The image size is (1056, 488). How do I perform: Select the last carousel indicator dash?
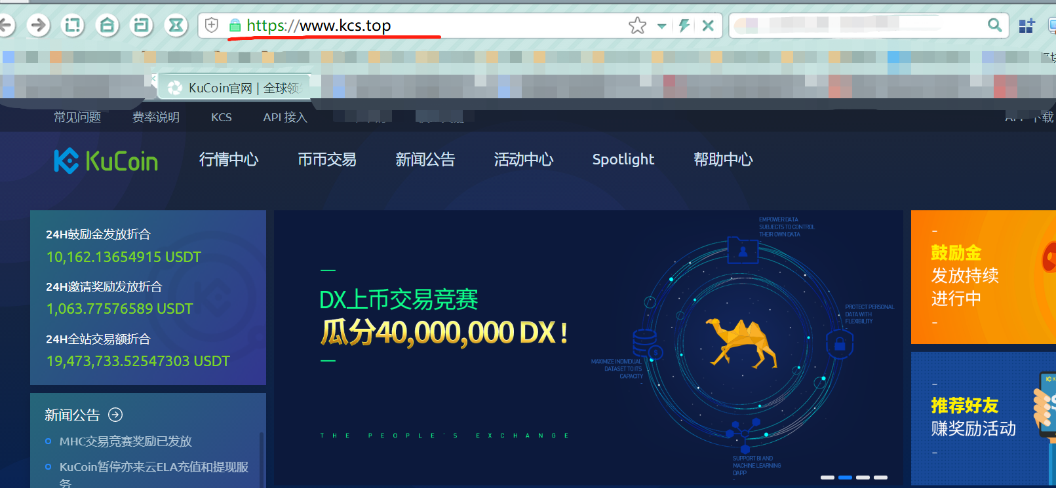(x=881, y=478)
